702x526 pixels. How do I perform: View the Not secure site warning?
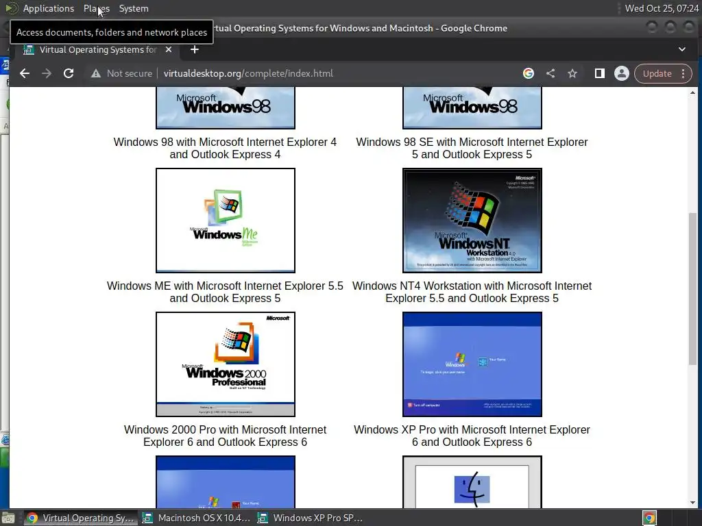121,73
